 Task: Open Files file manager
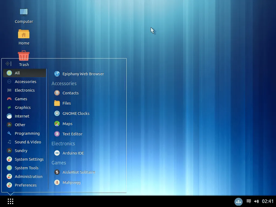coord(66,103)
